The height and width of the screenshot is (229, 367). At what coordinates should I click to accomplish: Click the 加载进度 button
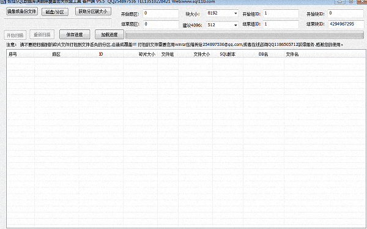tap(109, 34)
